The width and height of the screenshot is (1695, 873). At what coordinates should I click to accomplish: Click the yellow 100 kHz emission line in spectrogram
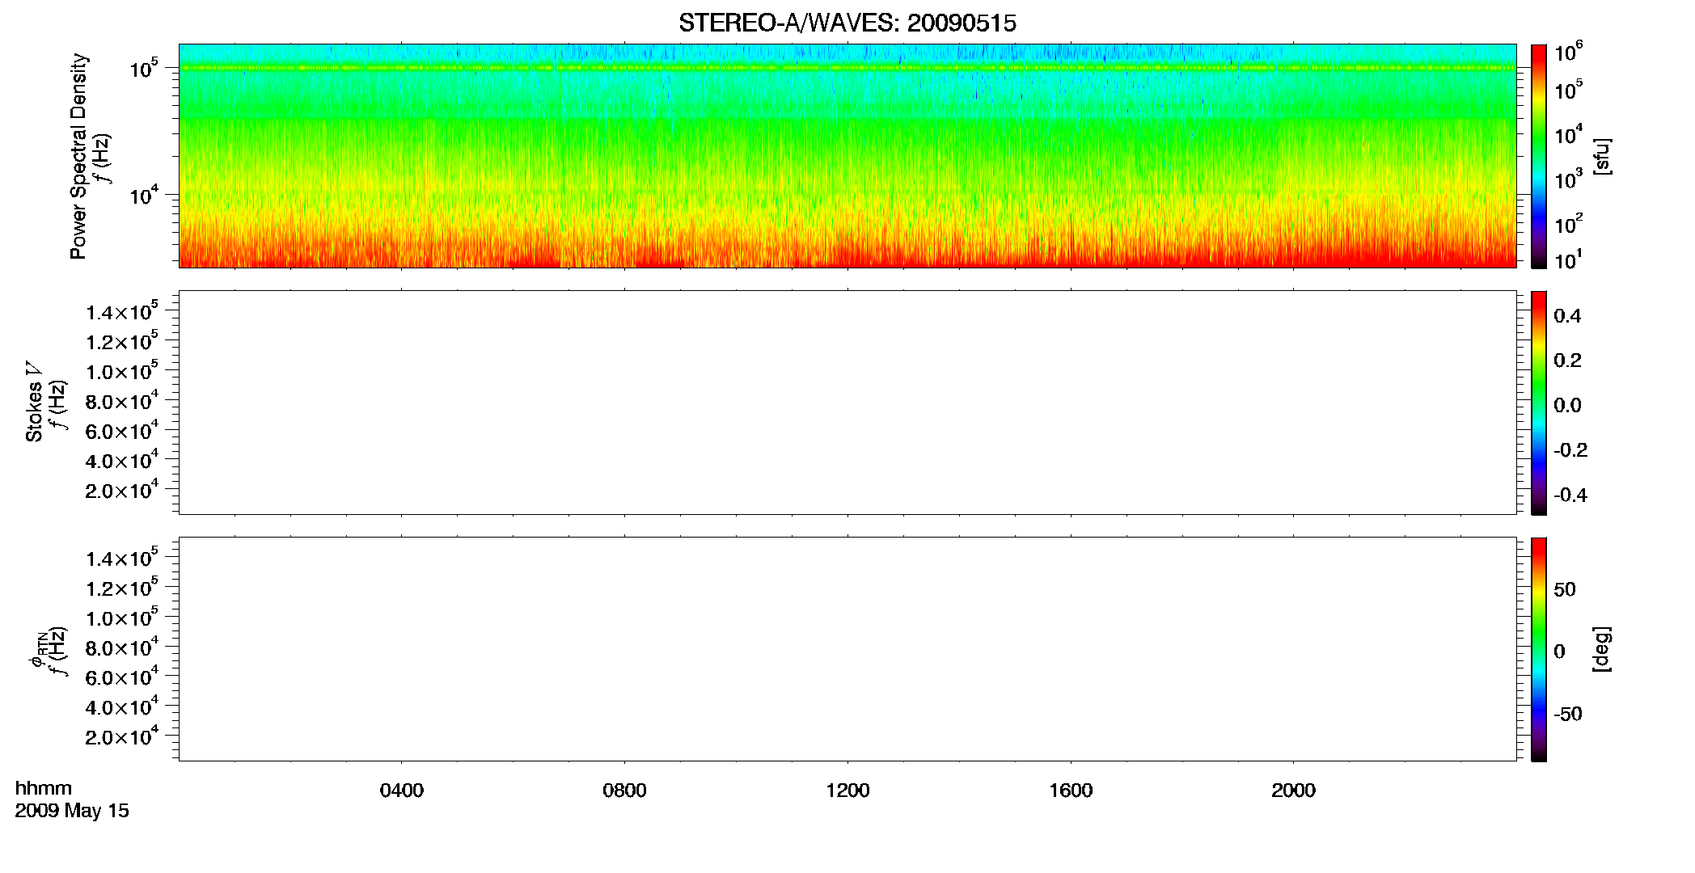pos(847,68)
